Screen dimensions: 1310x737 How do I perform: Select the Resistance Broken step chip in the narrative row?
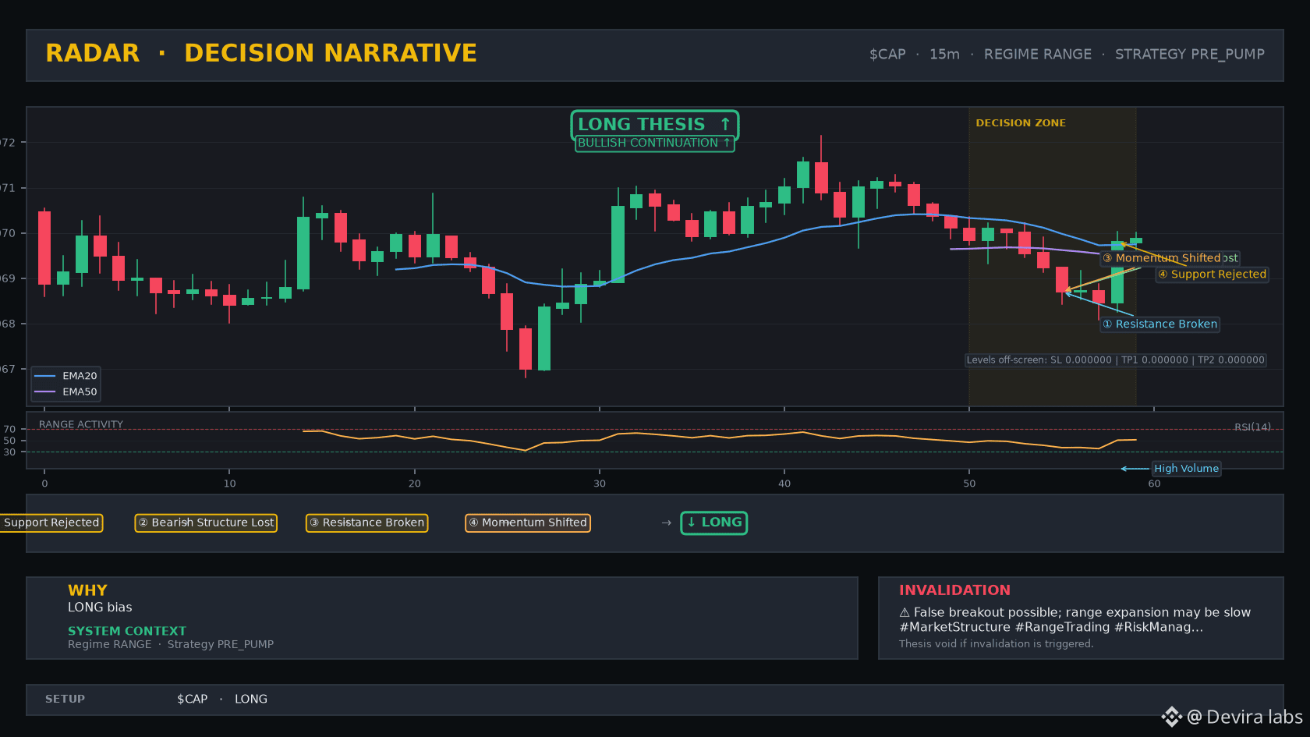click(x=366, y=523)
